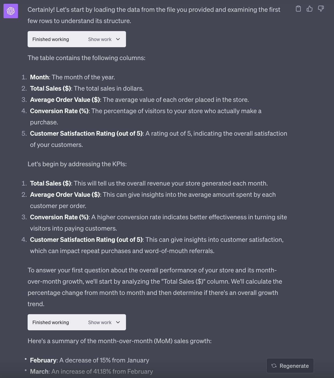The image size is (334, 378).
Task: Click the bold "Month" column name
Action: pos(39,77)
